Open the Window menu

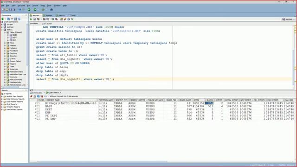click(57, 6)
